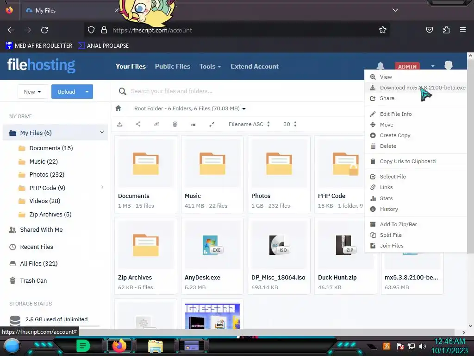
Task: Click the trash icon in file toolbar
Action: (x=175, y=124)
